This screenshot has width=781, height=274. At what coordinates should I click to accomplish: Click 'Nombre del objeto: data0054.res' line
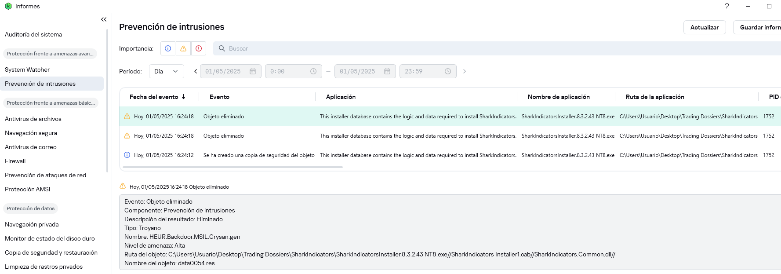pyautogui.click(x=170, y=263)
